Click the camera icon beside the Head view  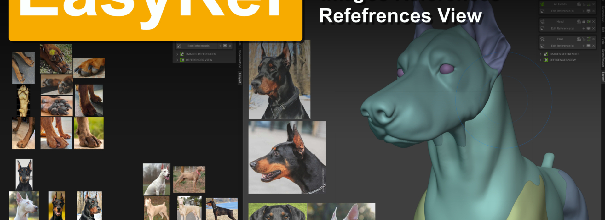pyautogui.click(x=542, y=22)
